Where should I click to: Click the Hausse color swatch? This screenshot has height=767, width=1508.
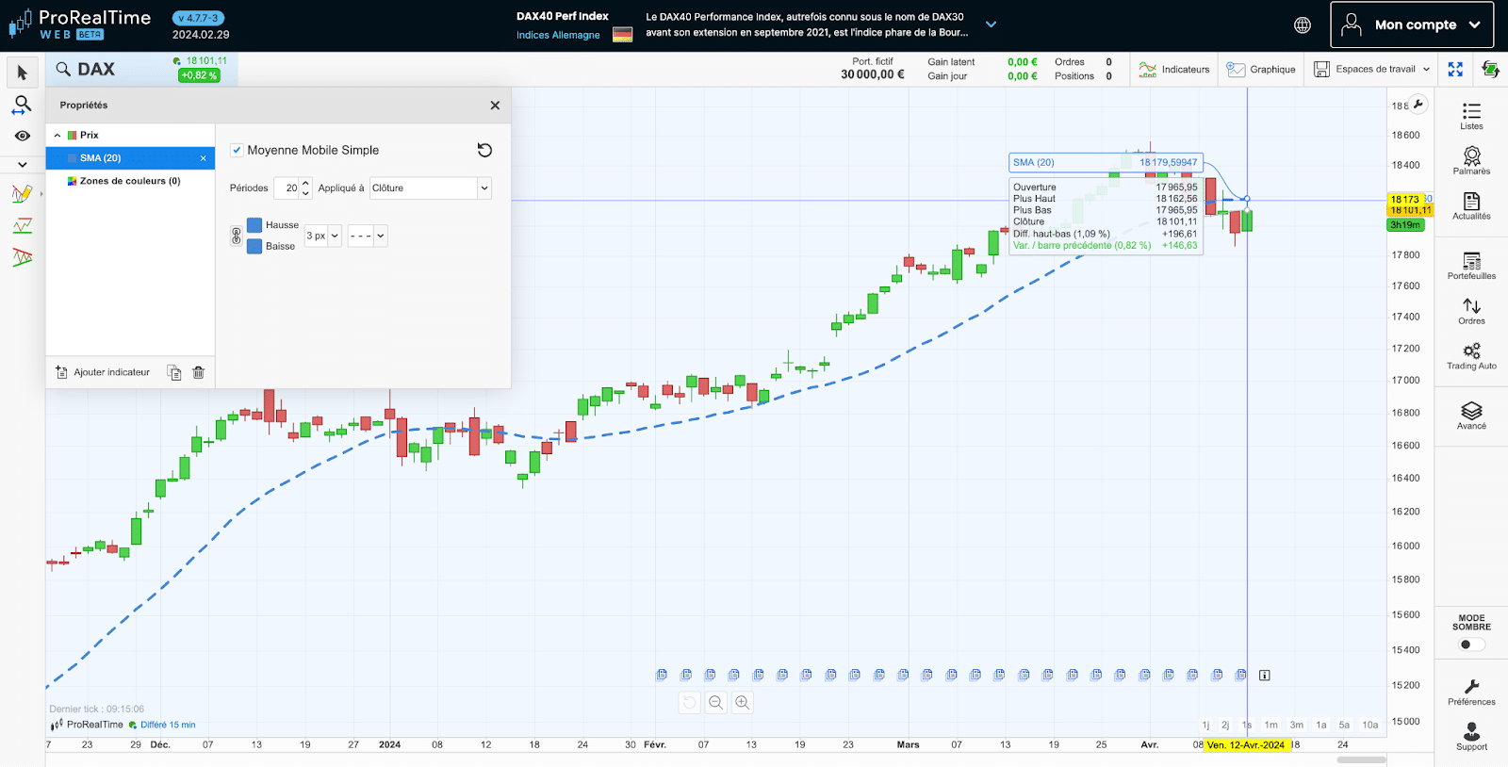click(x=254, y=225)
